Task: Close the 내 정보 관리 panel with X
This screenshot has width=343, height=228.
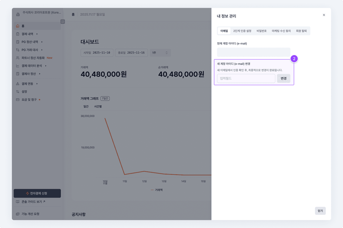Action: pyautogui.click(x=324, y=15)
